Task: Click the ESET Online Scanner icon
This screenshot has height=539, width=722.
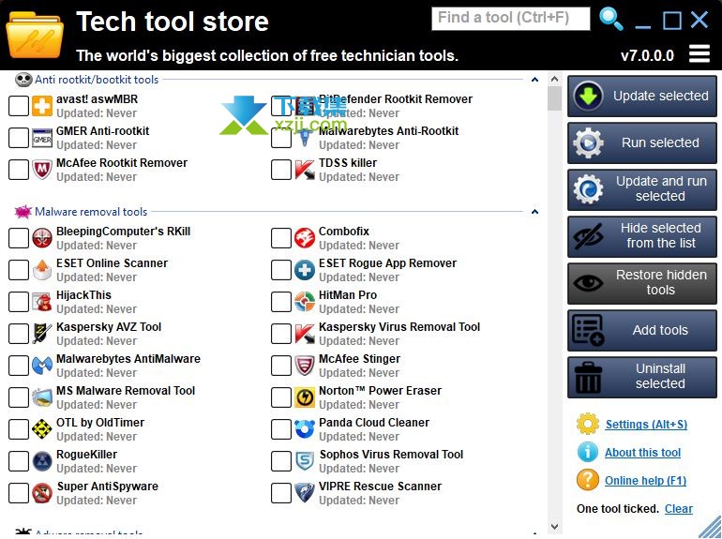Action: (42, 270)
